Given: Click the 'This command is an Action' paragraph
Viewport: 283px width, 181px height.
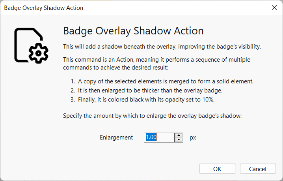Looking at the screenshot, I should [x=156, y=63].
